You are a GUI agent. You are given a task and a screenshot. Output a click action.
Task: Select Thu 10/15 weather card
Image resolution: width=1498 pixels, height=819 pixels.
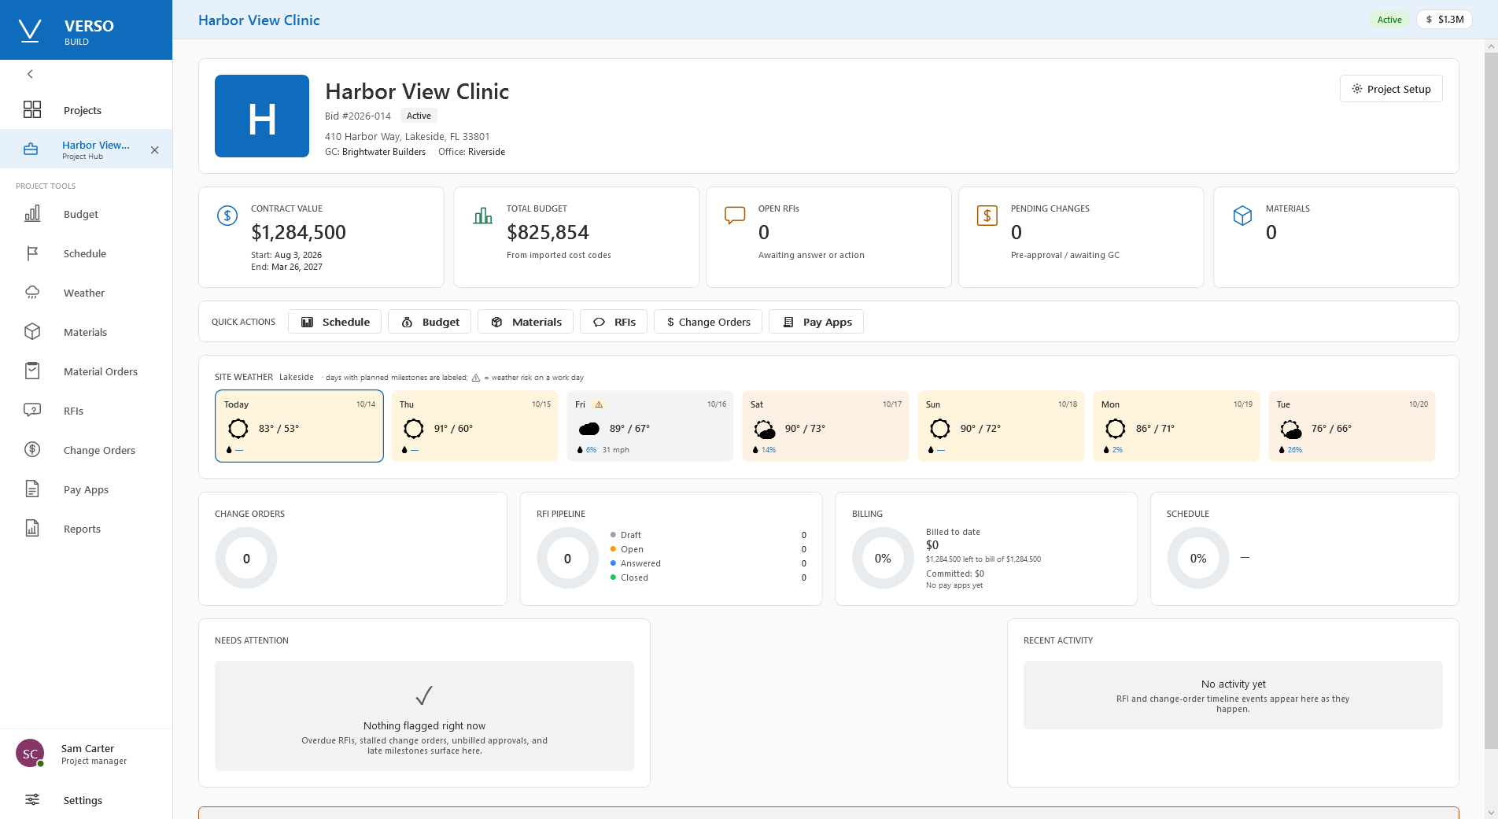point(474,426)
